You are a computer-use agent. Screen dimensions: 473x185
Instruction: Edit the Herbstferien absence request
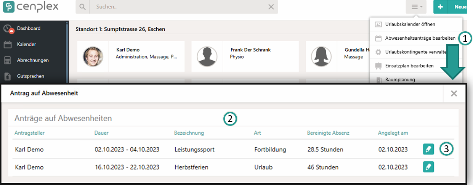point(428,167)
